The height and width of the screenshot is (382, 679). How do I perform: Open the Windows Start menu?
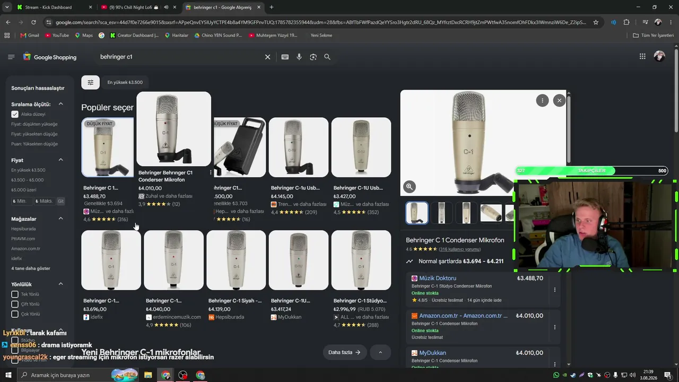pyautogui.click(x=8, y=375)
